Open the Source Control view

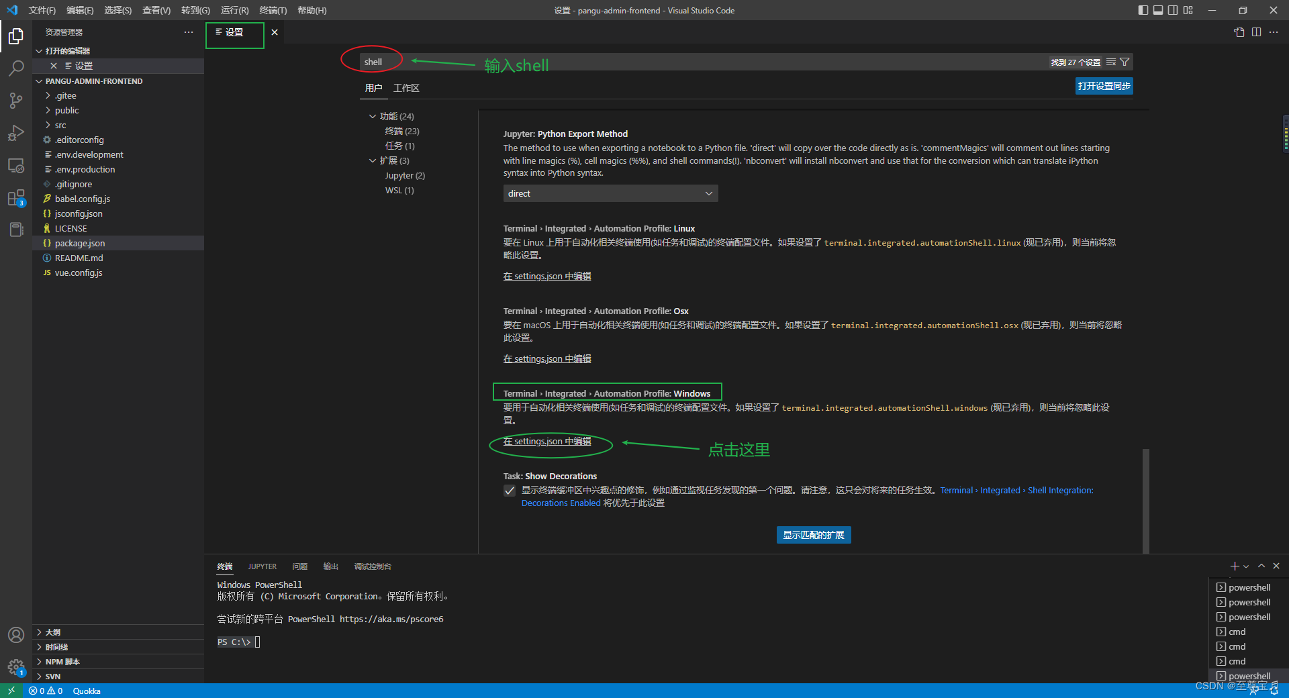(16, 101)
